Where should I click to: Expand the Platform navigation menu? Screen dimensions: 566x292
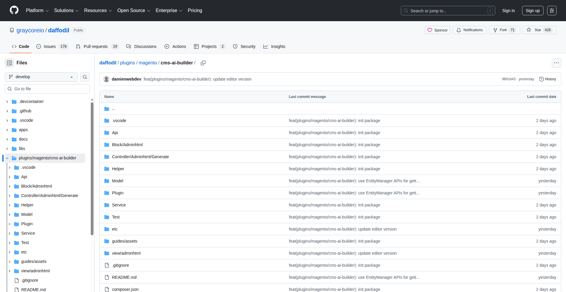pos(37,11)
